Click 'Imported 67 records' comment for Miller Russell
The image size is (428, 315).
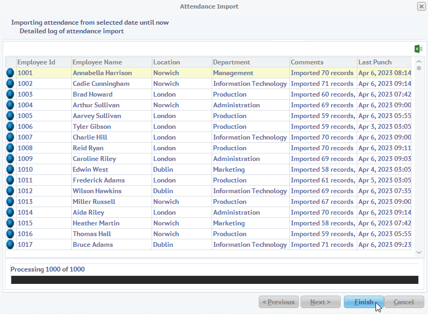[x=323, y=202]
